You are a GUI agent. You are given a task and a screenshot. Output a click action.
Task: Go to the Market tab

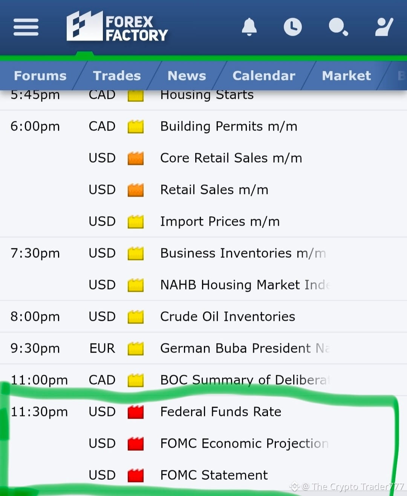point(346,75)
